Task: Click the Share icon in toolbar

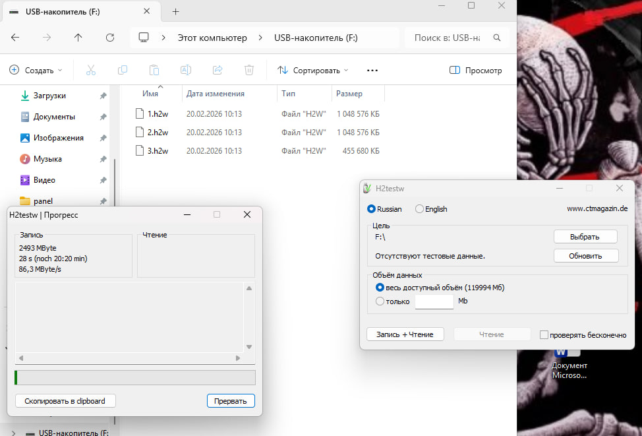Action: [x=218, y=70]
